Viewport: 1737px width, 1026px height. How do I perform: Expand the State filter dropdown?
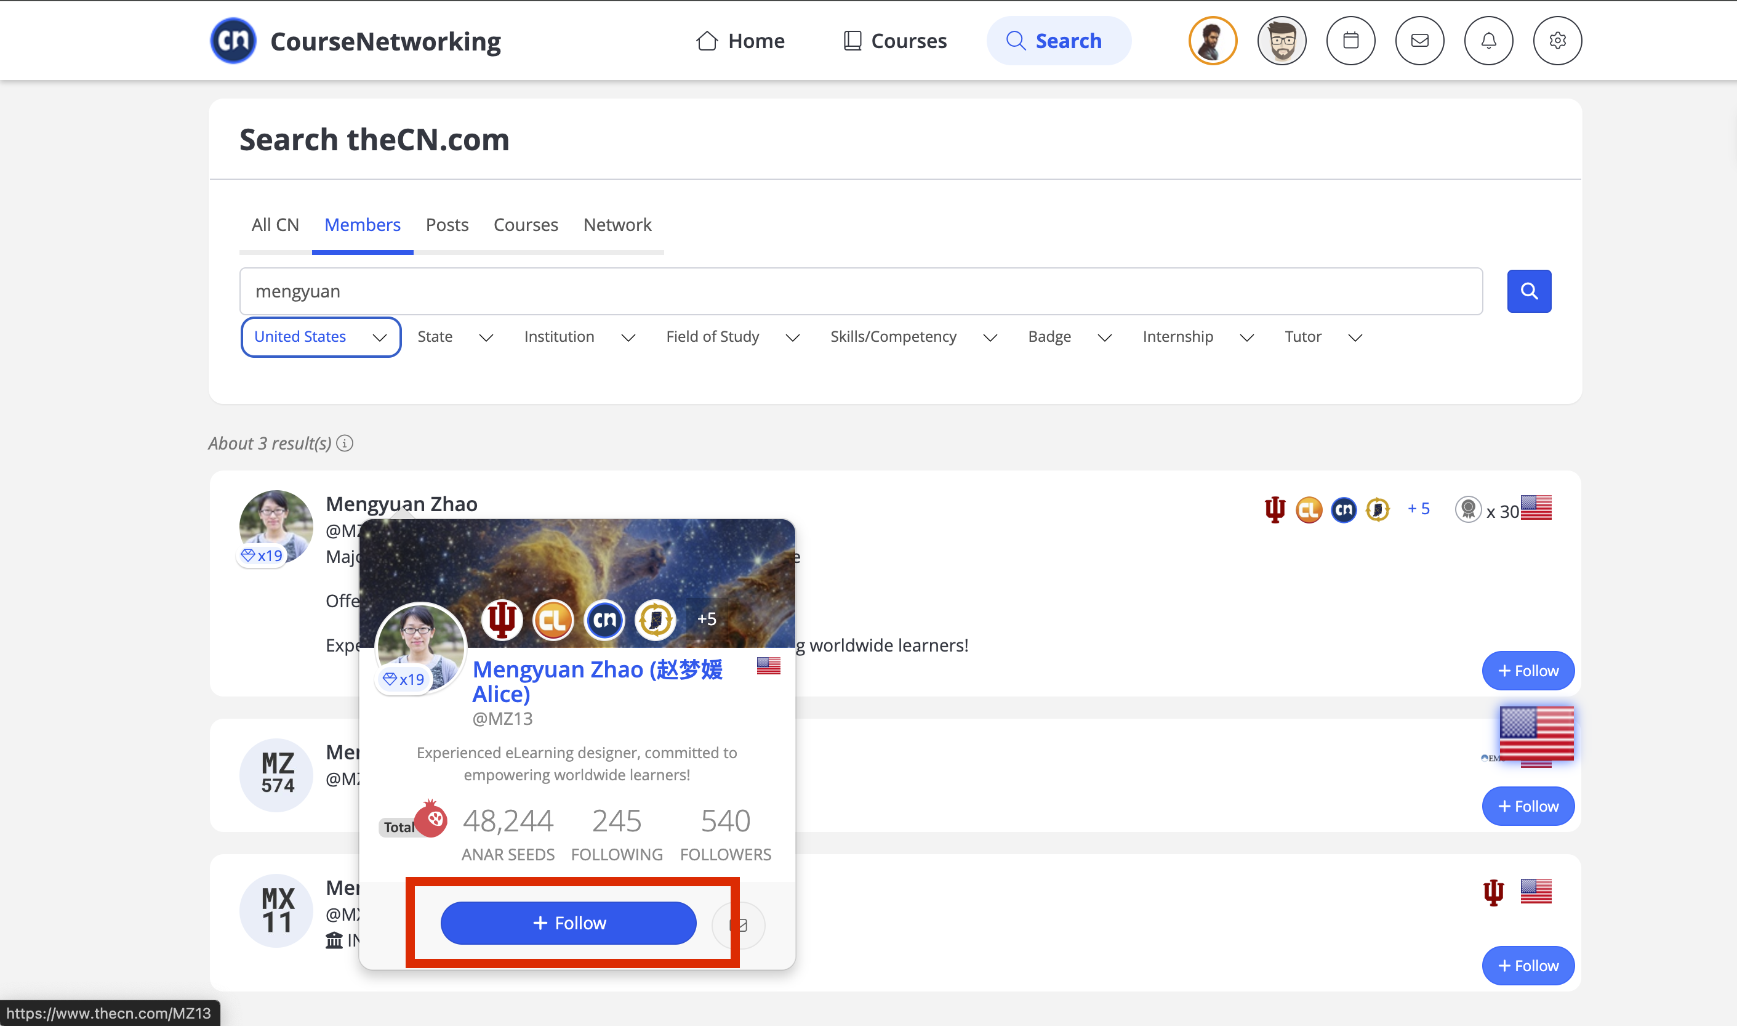click(x=455, y=337)
